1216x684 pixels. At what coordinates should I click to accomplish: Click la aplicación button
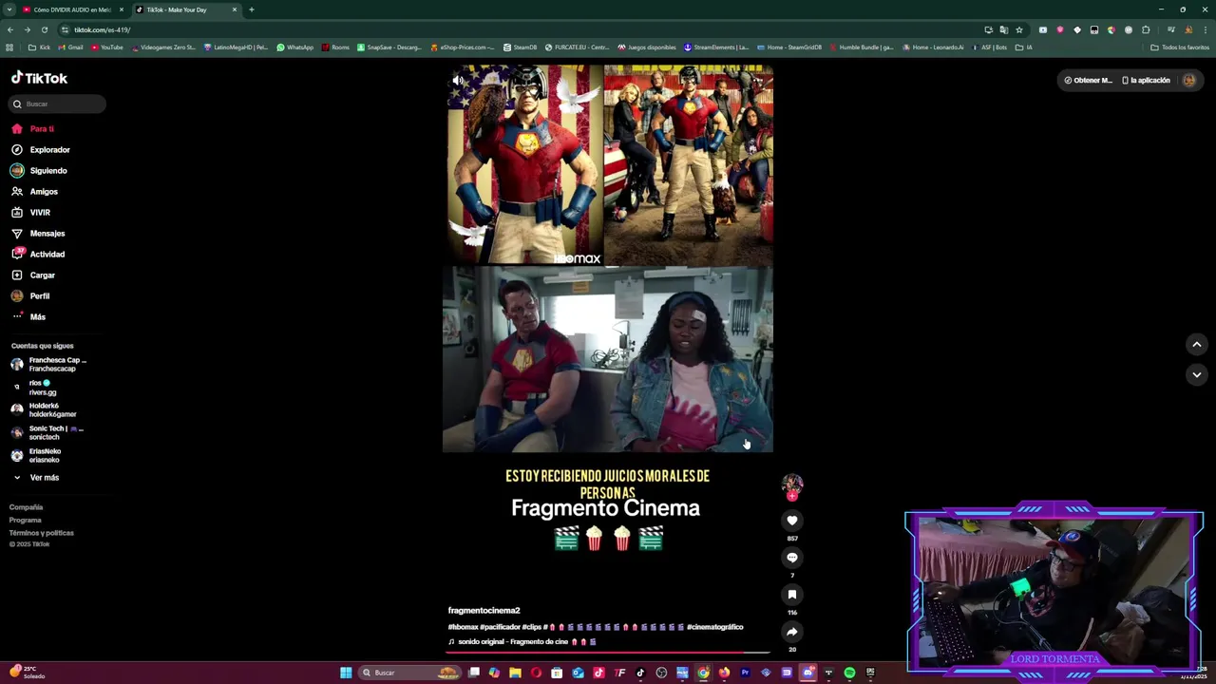pyautogui.click(x=1146, y=81)
